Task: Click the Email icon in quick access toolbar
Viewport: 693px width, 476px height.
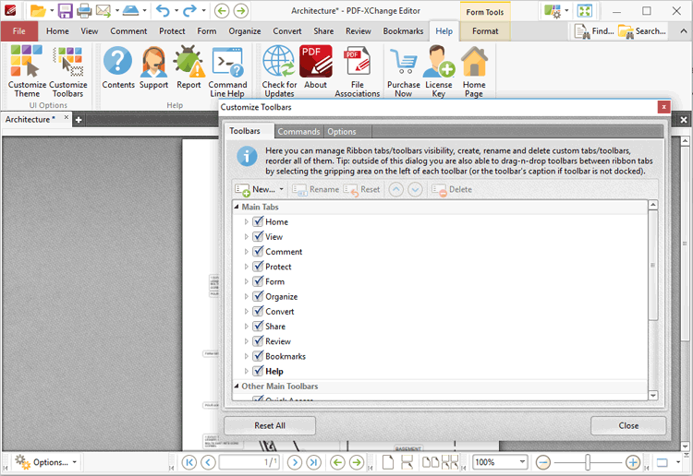Action: click(103, 10)
